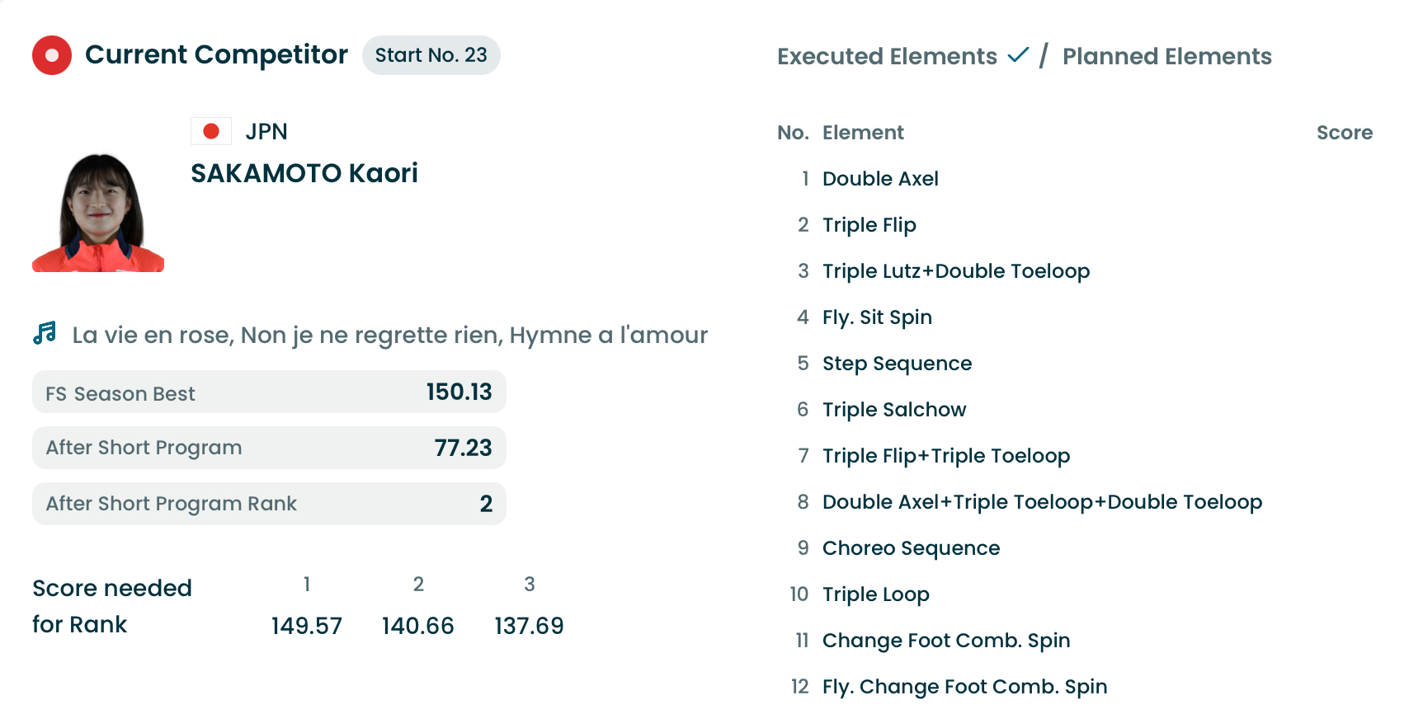
Task: Click the Start No. 23 badge
Action: pos(431,55)
